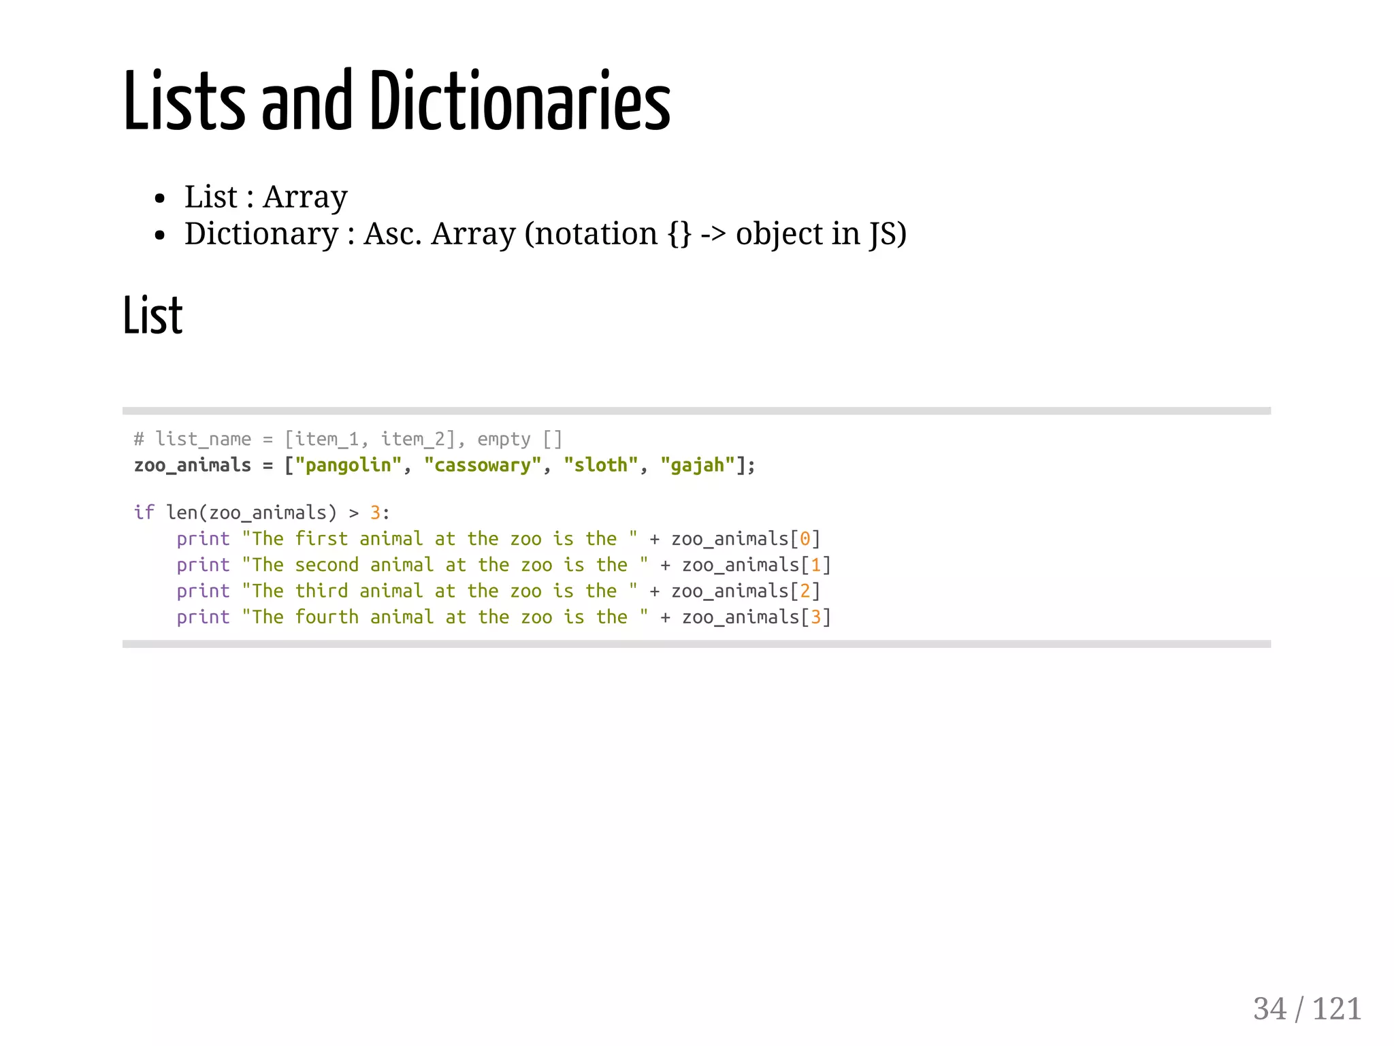Click the "pangolin" string in the list

[348, 465]
